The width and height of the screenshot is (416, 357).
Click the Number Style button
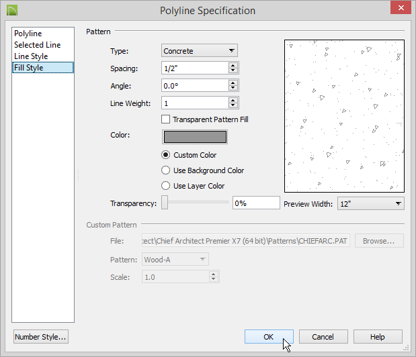[41, 337]
